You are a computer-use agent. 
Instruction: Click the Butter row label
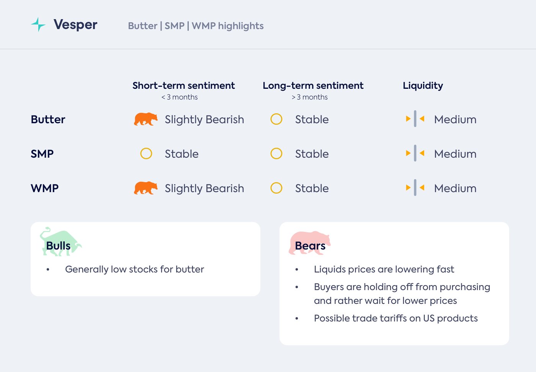pyautogui.click(x=48, y=119)
